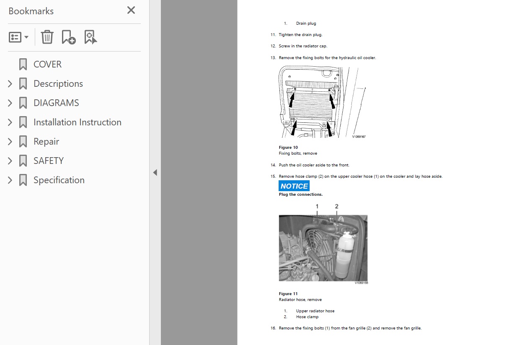This screenshot has width=530, height=345.
Task: Click the blue NOTICE badge
Action: point(294,186)
